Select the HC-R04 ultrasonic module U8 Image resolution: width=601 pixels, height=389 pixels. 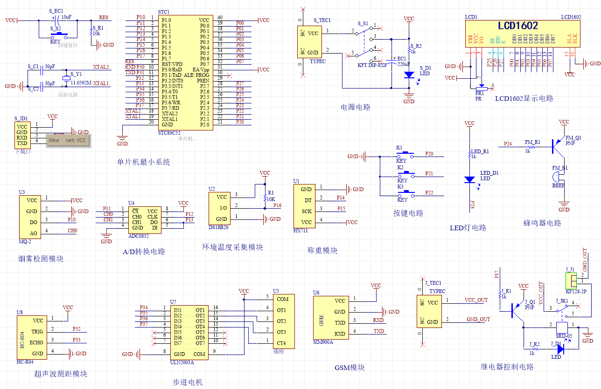pos(32,337)
